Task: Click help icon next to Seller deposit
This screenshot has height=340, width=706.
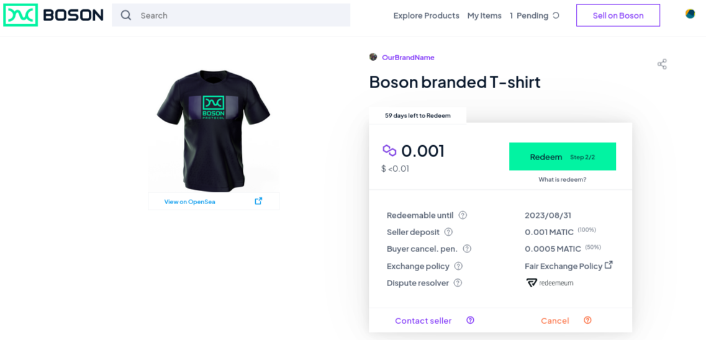Action: (448, 232)
